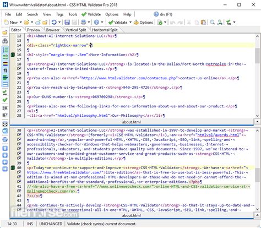Click the indent lines sidebar icon
Viewport: 261px width, 228px height.
click(x=5, y=108)
